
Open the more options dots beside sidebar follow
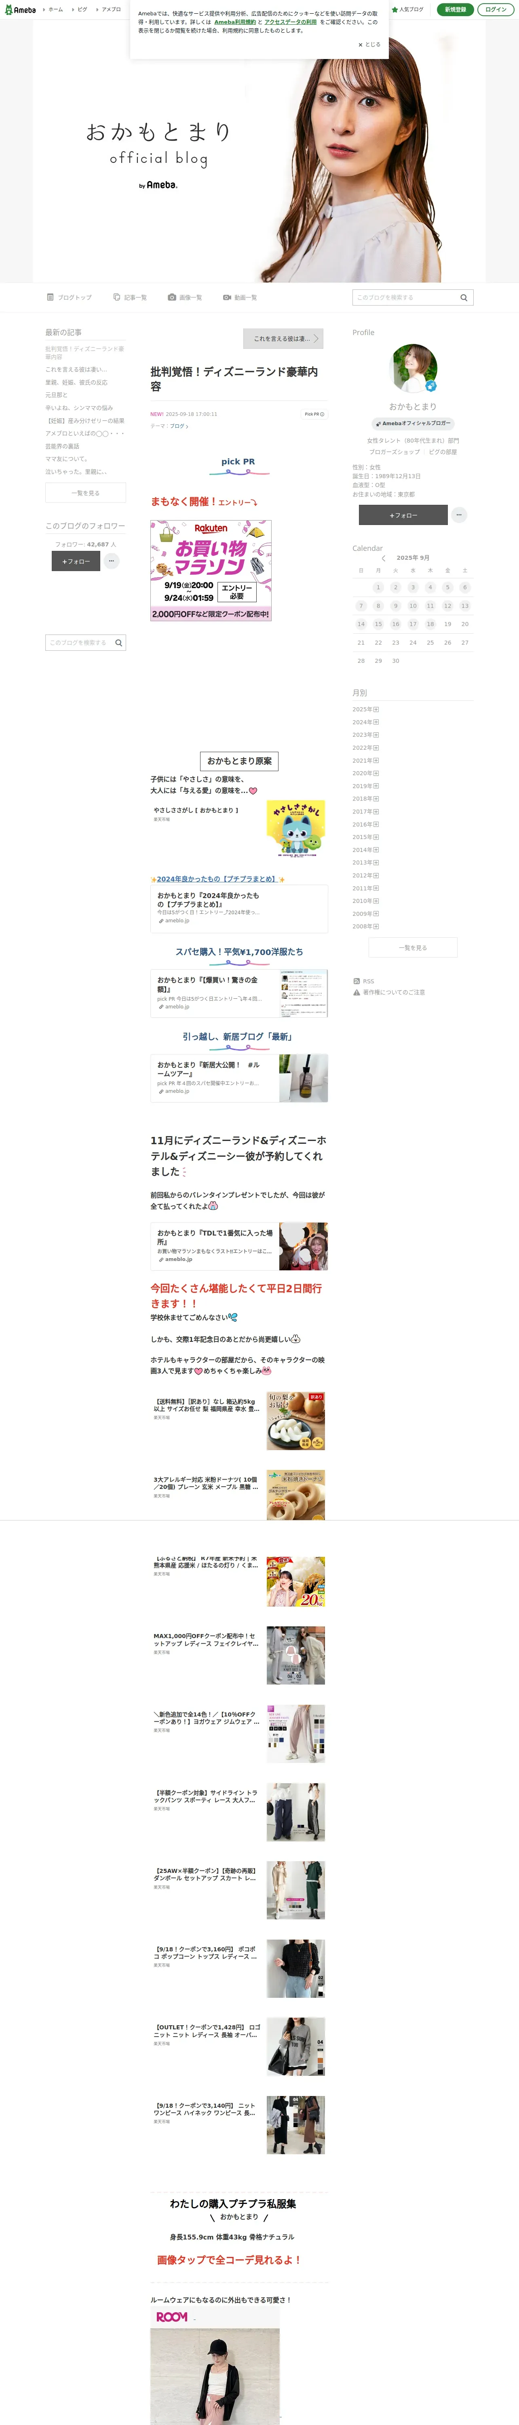point(111,561)
